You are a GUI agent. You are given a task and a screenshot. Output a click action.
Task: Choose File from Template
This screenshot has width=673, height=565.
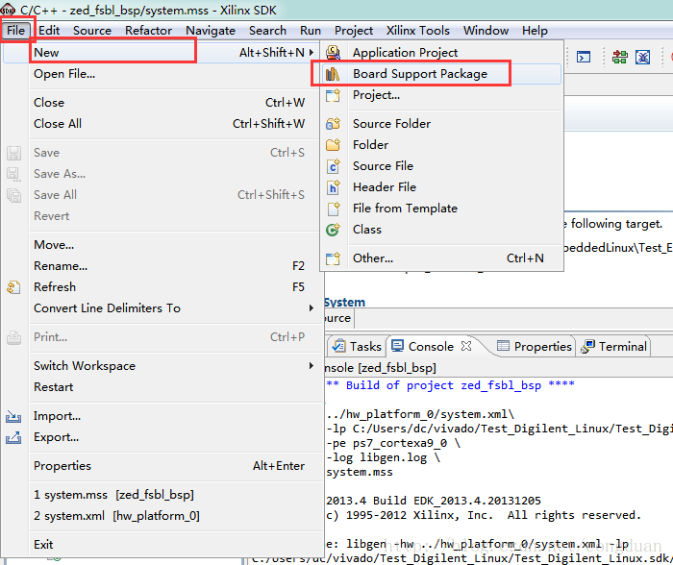441,209
